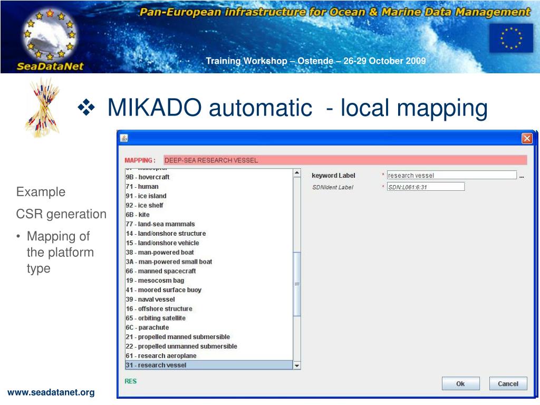540x405 pixels.
Task: Click the European Union flag icon
Action: (x=511, y=38)
